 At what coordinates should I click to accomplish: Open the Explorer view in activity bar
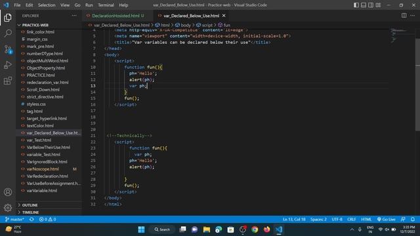8,18
